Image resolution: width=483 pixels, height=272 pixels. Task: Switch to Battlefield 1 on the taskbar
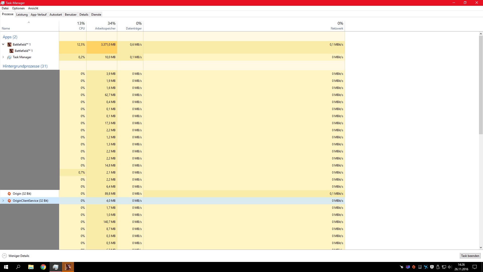(68, 267)
